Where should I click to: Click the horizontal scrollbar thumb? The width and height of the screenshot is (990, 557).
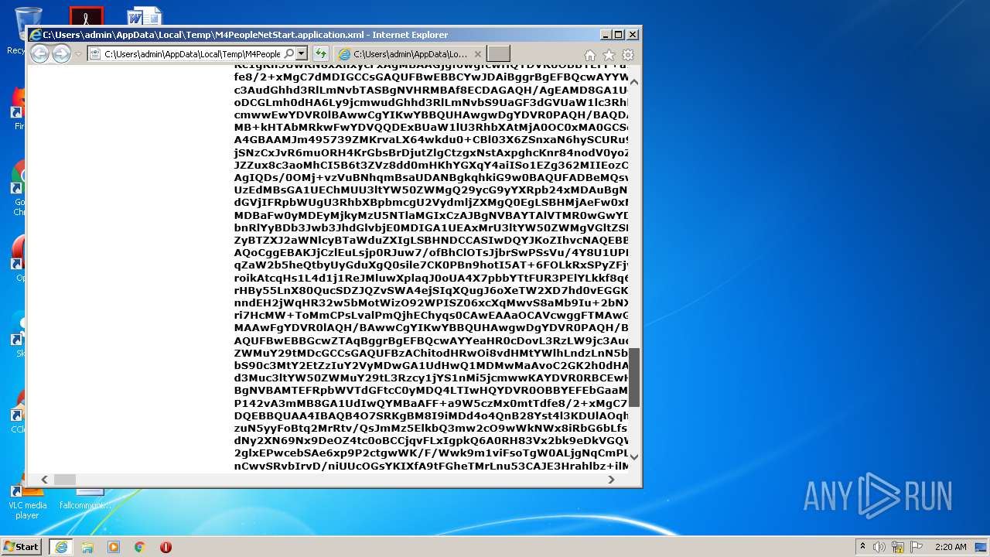65,480
